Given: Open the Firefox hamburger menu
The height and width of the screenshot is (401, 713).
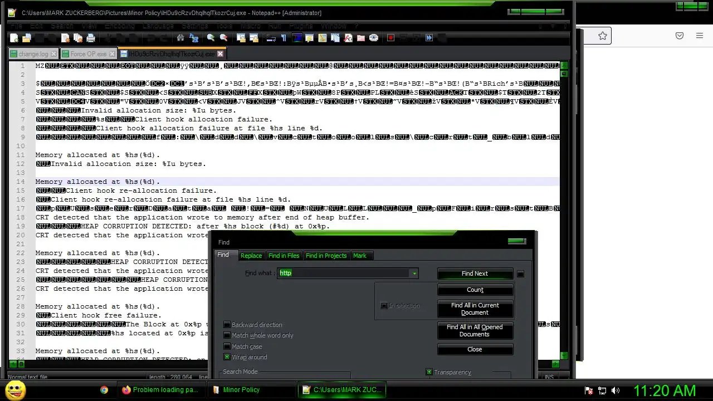Looking at the screenshot, I should tap(700, 36).
